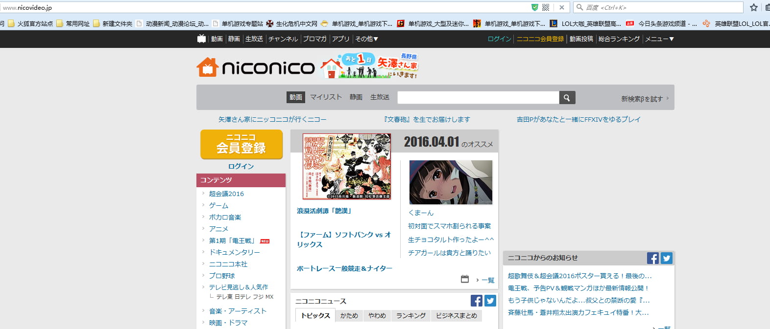Expand その他 dropdown in top bar

[366, 39]
